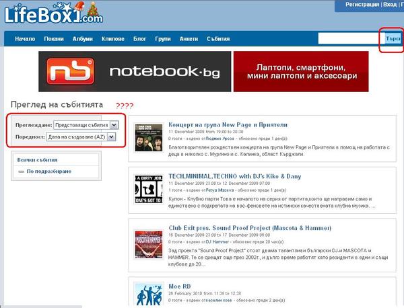Open the Moe RD event title

(x=180, y=286)
